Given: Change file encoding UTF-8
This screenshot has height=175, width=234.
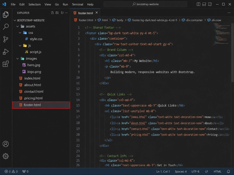Looking at the screenshot, I should [195, 171].
